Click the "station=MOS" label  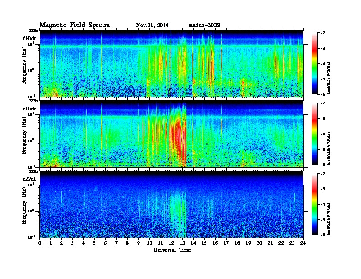tap(204, 25)
